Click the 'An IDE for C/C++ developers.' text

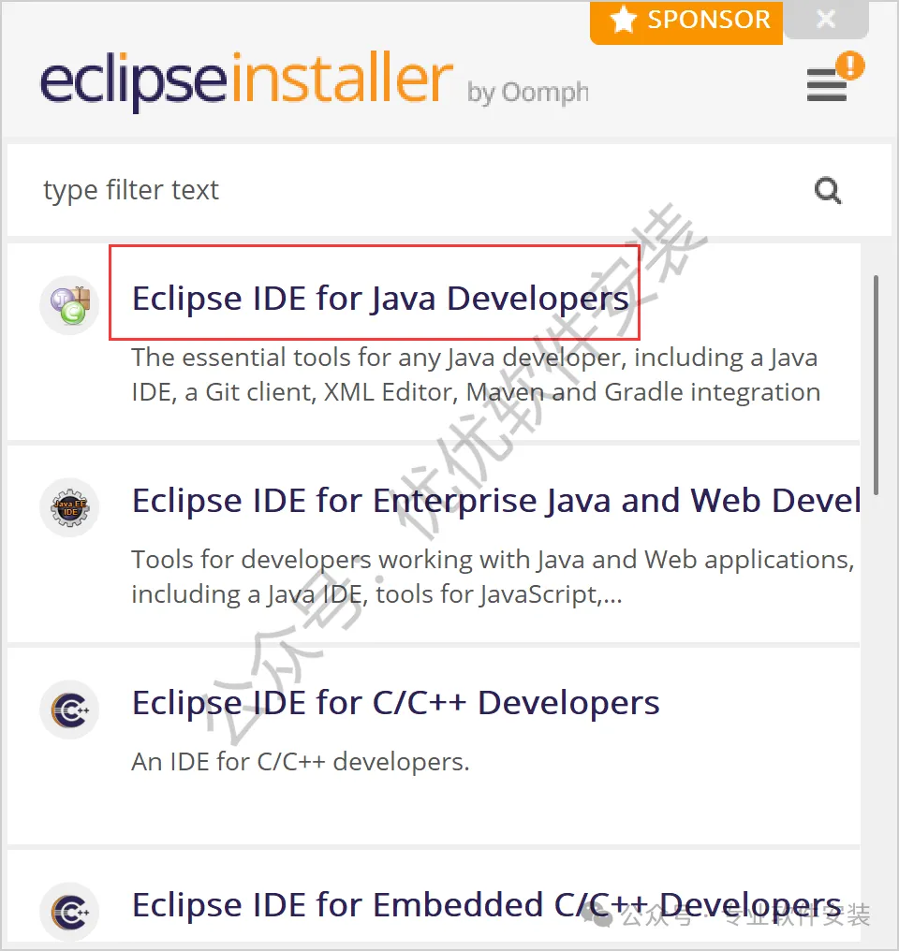301,762
